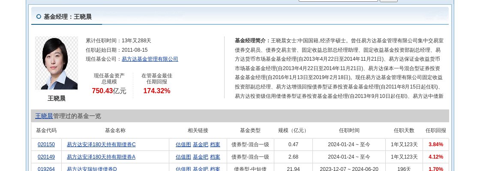
Task: Click the 相关链接 column header
Action: point(198,130)
